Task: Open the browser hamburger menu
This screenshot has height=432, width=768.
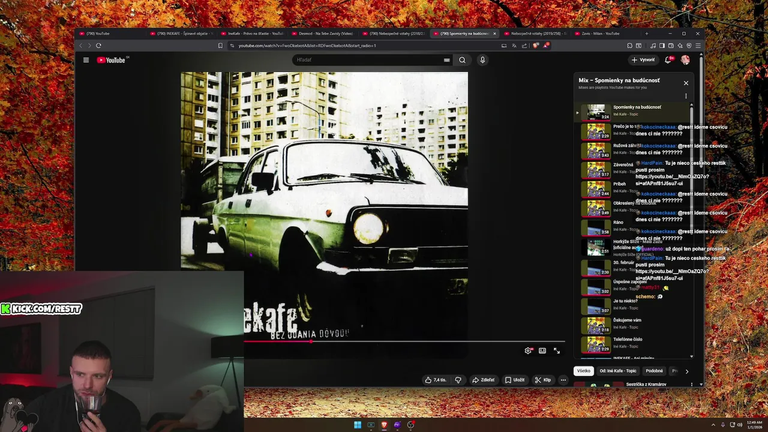Action: [698, 46]
